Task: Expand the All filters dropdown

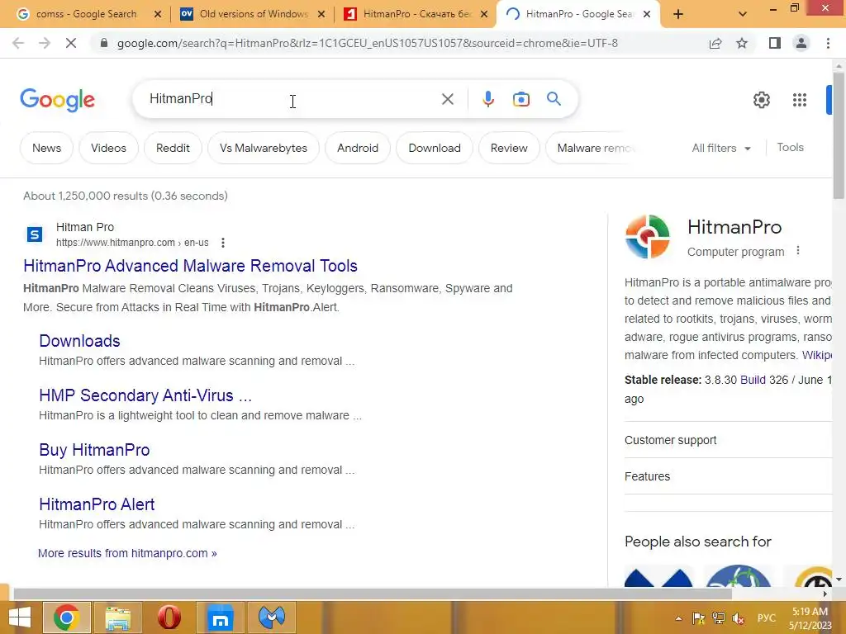Action: (721, 148)
